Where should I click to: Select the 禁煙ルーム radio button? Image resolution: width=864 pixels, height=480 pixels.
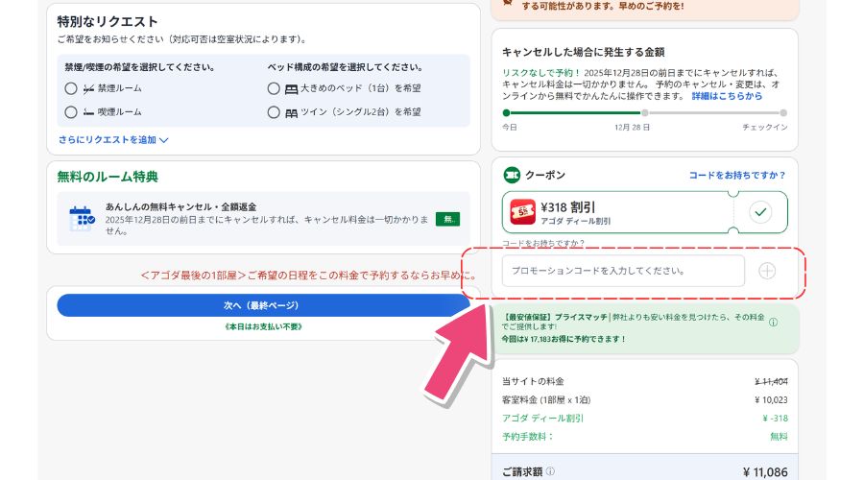[x=70, y=88]
